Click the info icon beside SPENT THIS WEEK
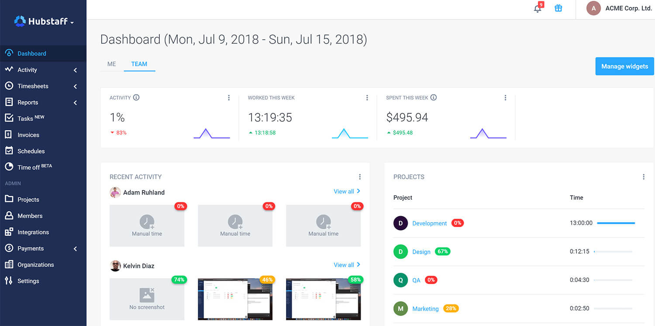 click(434, 97)
